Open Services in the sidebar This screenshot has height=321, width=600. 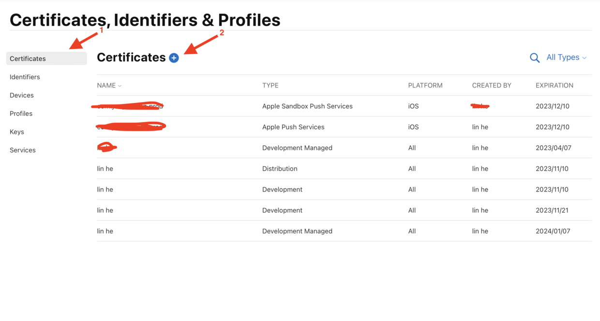pyautogui.click(x=23, y=150)
